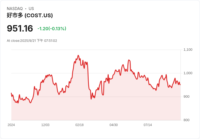200x139 pixels.
Task: Click the 2024 x-axis date label
Action: coord(11,125)
